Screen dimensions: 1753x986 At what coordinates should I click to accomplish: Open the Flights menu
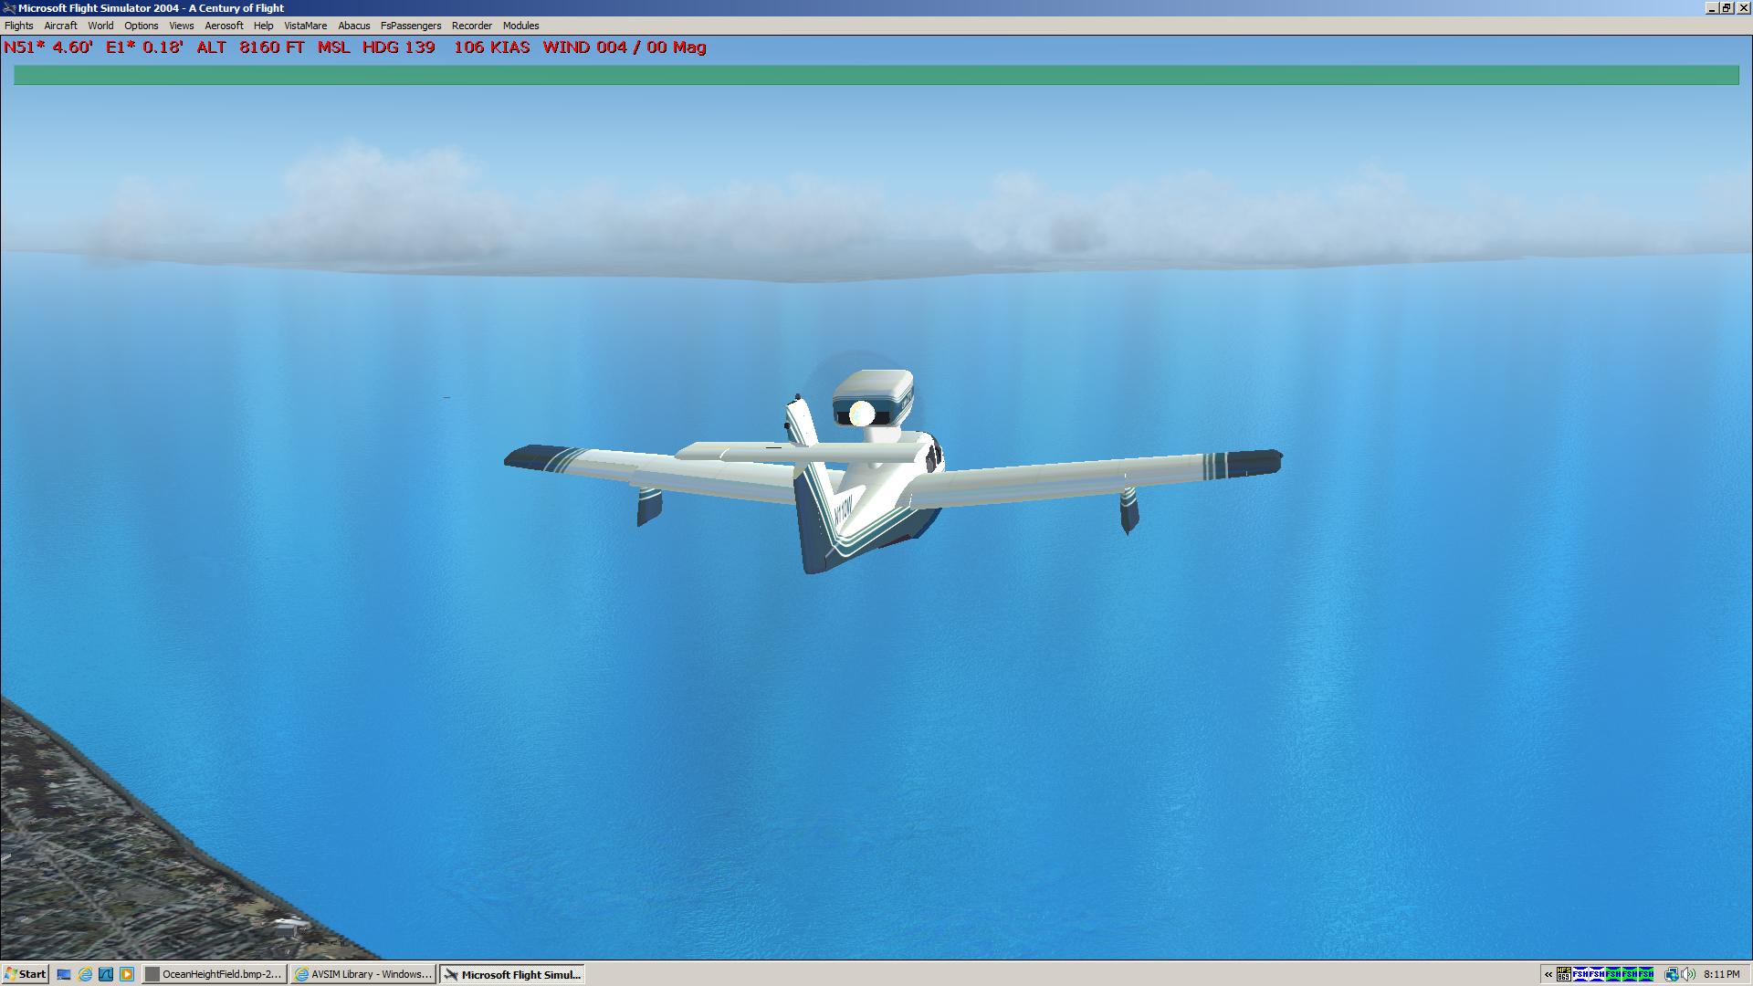pos(18,26)
